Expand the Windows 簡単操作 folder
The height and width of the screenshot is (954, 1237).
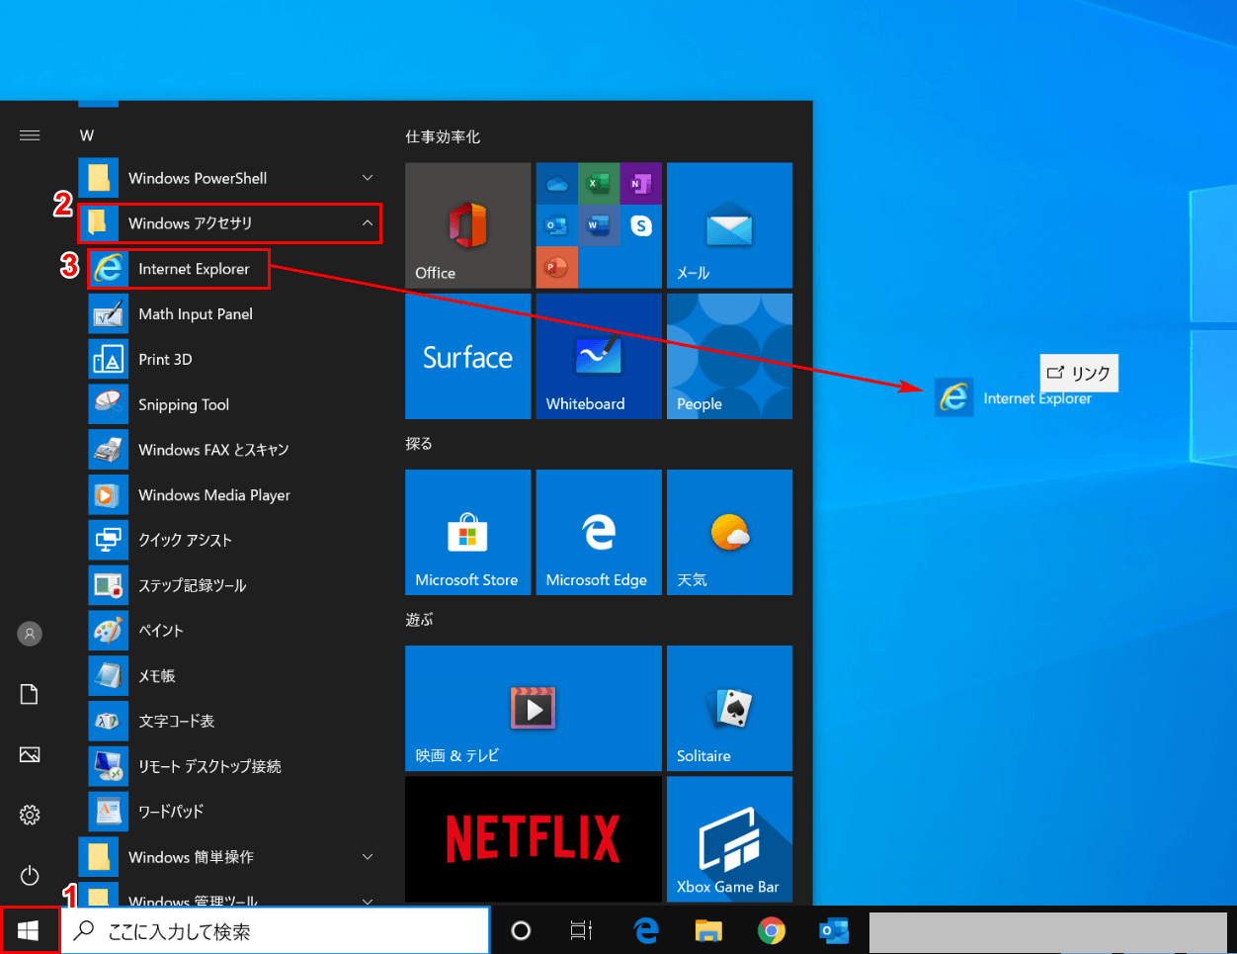pyautogui.click(x=230, y=857)
